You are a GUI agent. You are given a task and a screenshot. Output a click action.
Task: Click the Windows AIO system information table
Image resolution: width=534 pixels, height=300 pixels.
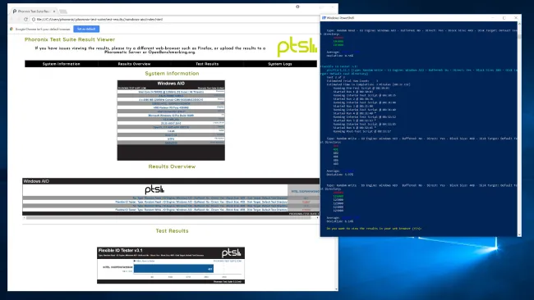(x=171, y=120)
